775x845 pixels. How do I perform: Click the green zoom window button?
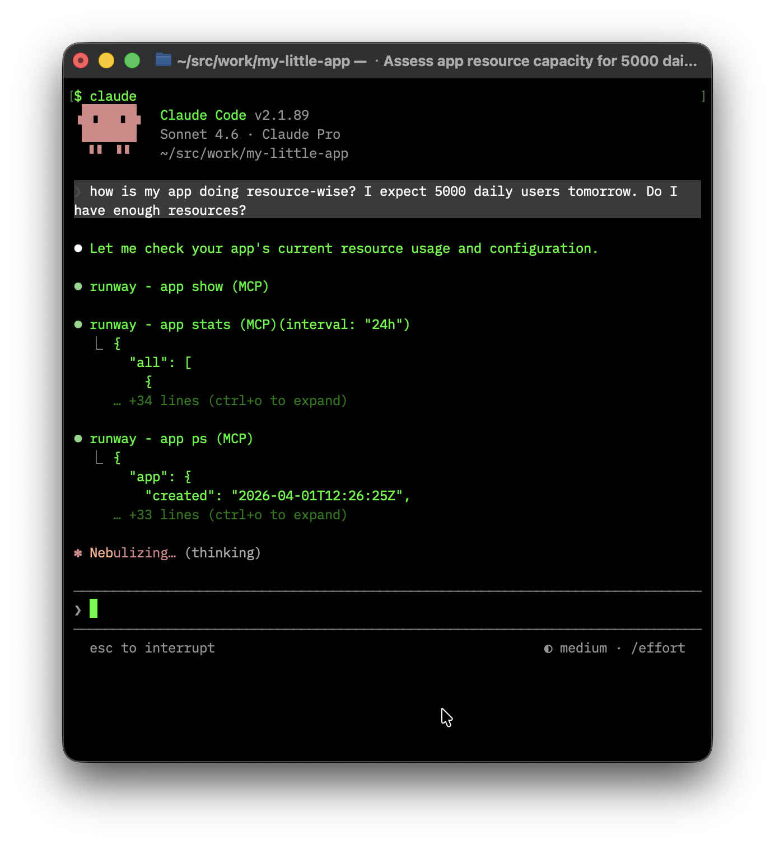click(x=132, y=60)
